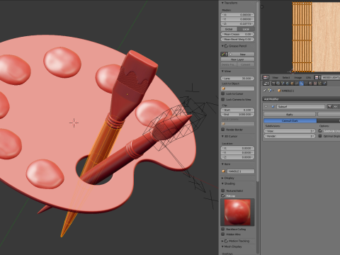Toggle the Grease Pencil panel checkbox

[x=226, y=46]
